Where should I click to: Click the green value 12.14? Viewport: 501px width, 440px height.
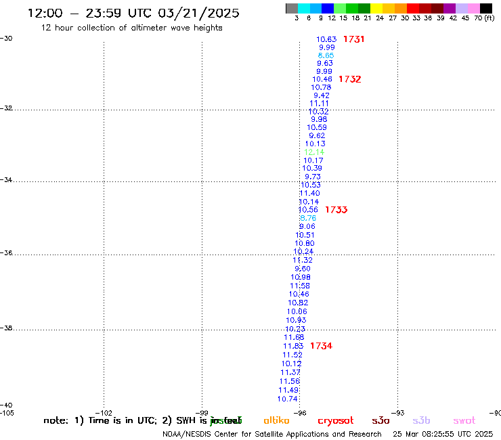pyautogui.click(x=314, y=152)
